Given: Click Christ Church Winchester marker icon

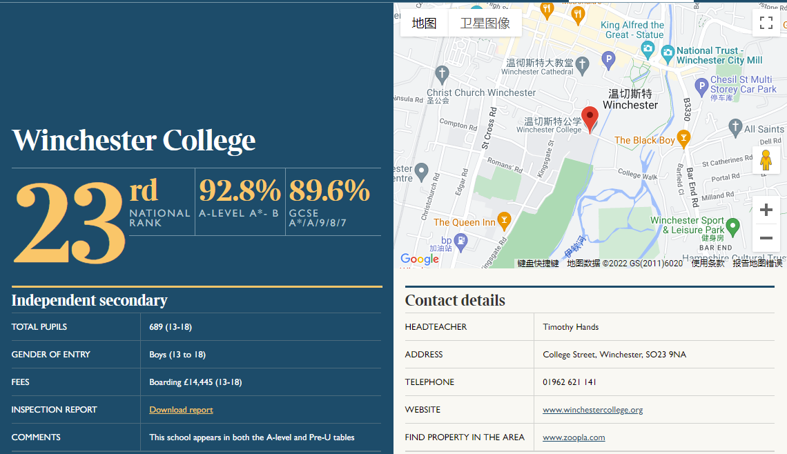Looking at the screenshot, I should pyautogui.click(x=442, y=75).
